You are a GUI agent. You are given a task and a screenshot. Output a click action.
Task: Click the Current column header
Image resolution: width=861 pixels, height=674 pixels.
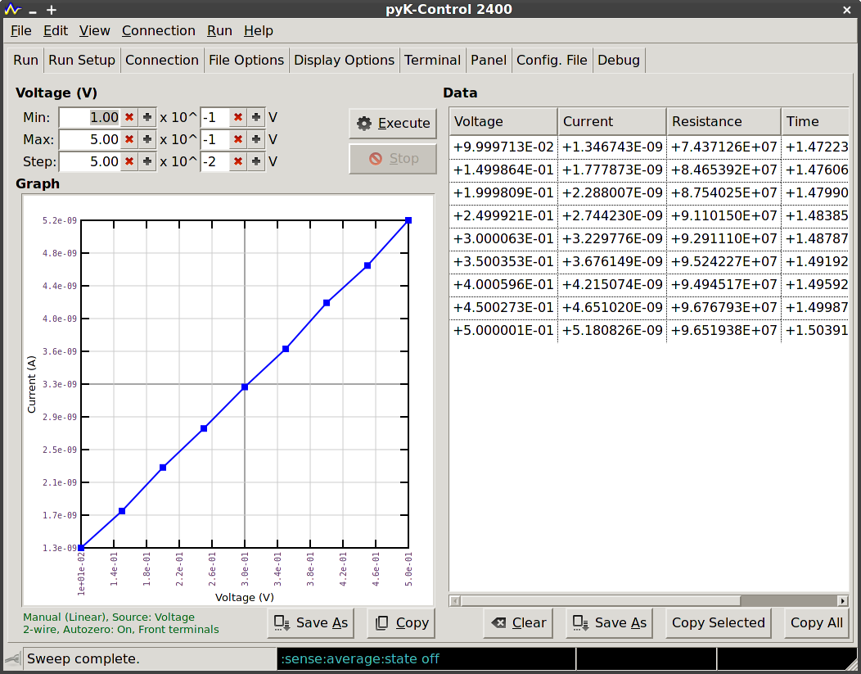(612, 121)
